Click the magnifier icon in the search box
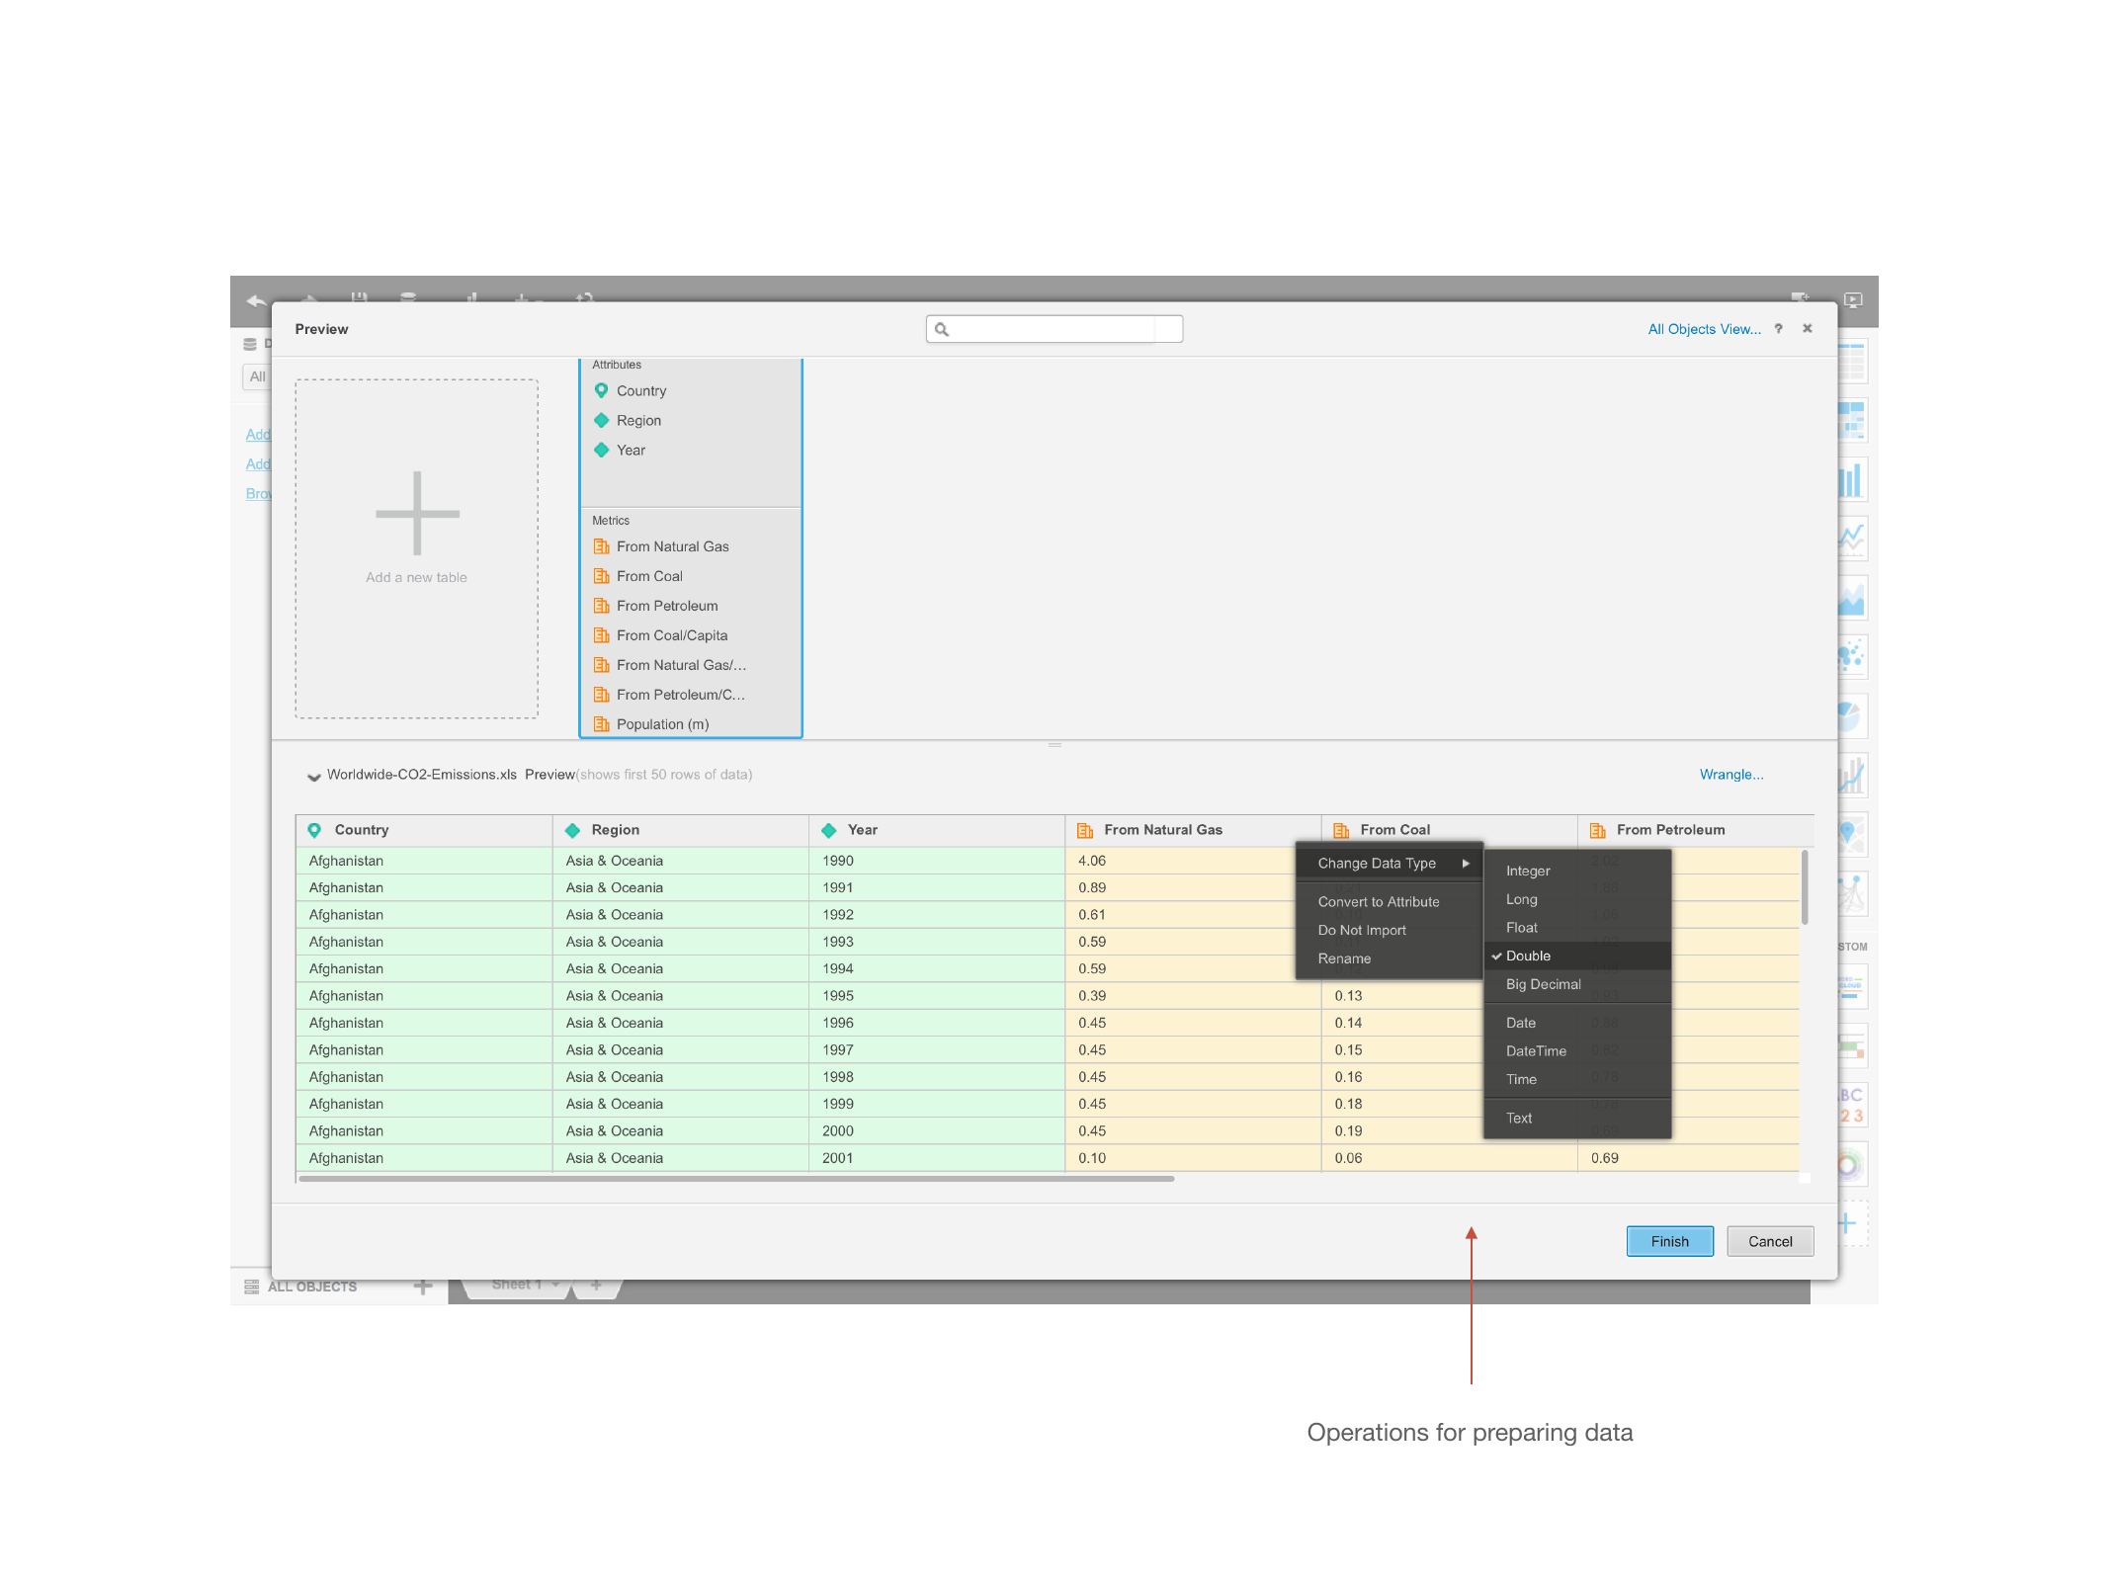Screen dimensions: 2109x1581 (942, 329)
